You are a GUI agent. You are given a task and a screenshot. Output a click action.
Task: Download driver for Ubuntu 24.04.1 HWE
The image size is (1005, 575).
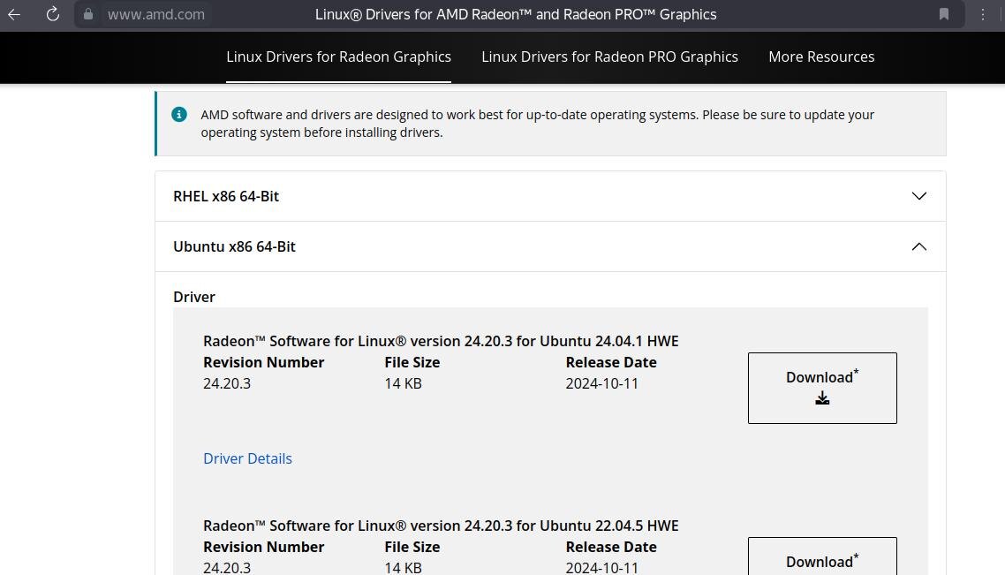tap(822, 388)
